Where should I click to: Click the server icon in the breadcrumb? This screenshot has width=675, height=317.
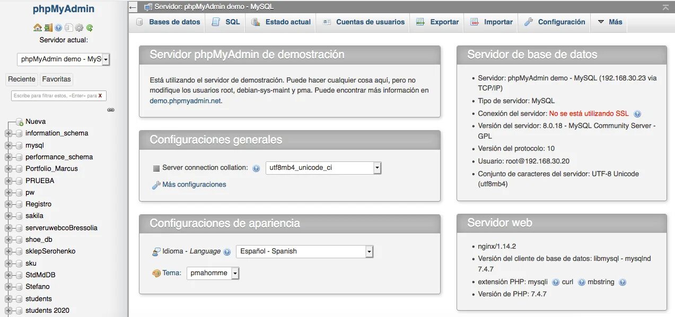148,7
